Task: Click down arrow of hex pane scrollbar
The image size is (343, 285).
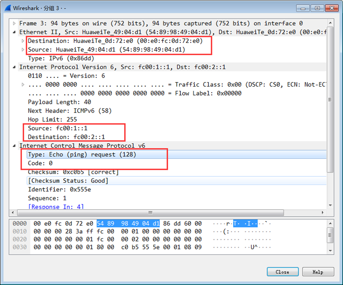Action: 330,251
